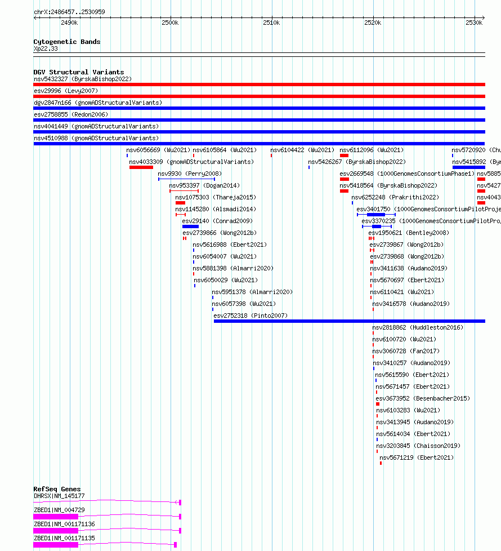
Task: Open nsv6110421 (Wu2021) label
Action: 402,292
